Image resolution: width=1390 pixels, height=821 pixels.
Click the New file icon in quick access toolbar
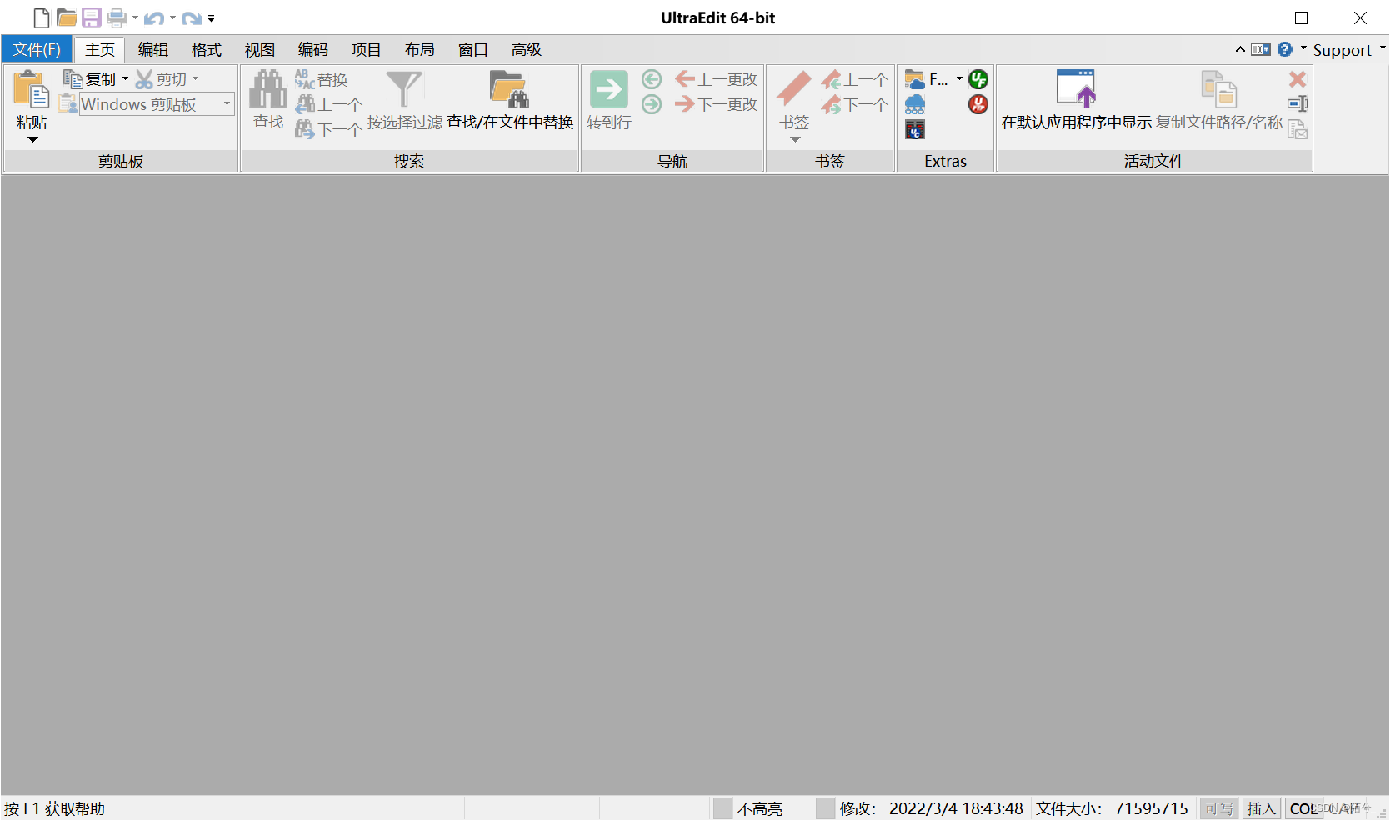click(41, 18)
